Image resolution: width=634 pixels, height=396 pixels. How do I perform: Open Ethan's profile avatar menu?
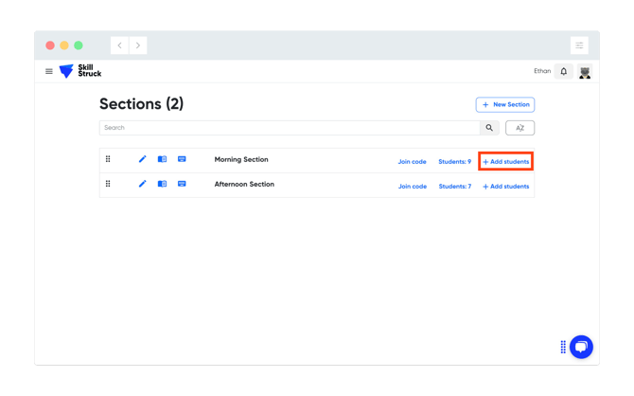pos(585,72)
